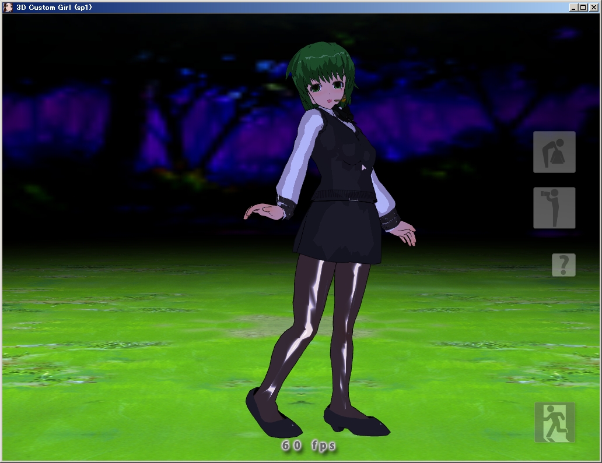The height and width of the screenshot is (463, 602).
Task: Maximize the 3D Custom Girl window
Action: [583, 8]
